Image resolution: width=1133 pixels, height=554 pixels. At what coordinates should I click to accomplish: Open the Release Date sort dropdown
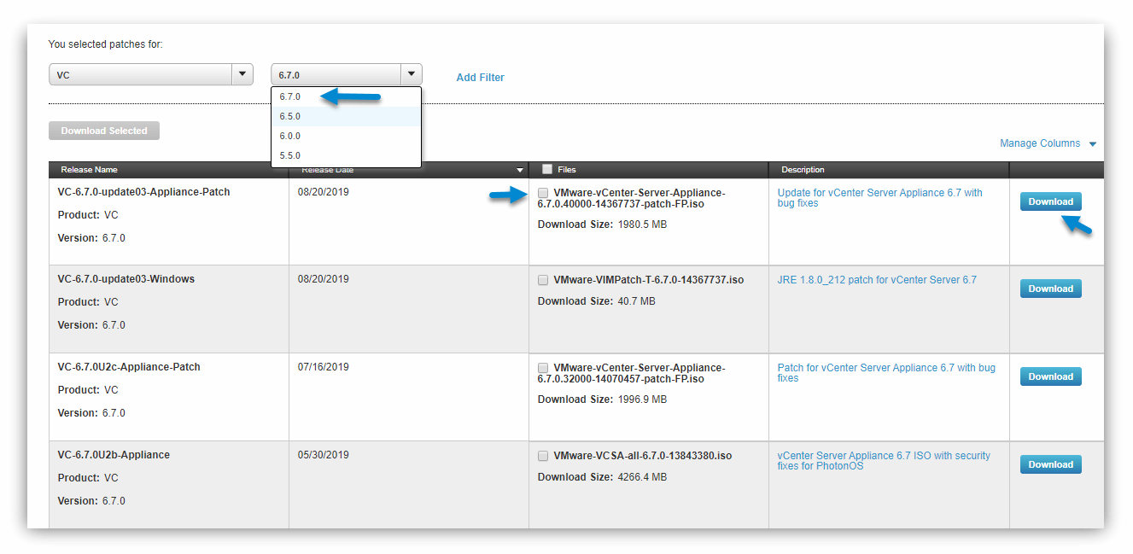point(519,169)
